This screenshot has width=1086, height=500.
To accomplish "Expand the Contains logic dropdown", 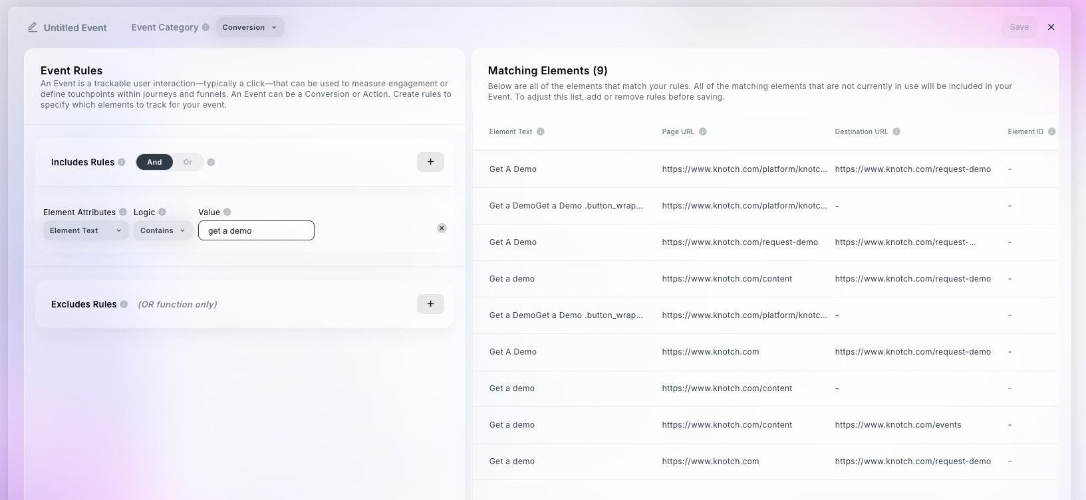I will click(x=163, y=230).
